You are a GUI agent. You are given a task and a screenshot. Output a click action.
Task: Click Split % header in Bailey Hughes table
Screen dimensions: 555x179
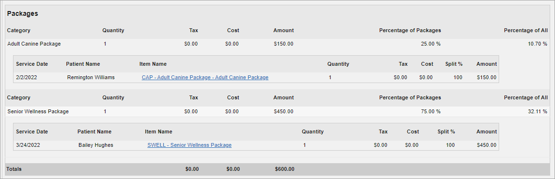coord(446,132)
